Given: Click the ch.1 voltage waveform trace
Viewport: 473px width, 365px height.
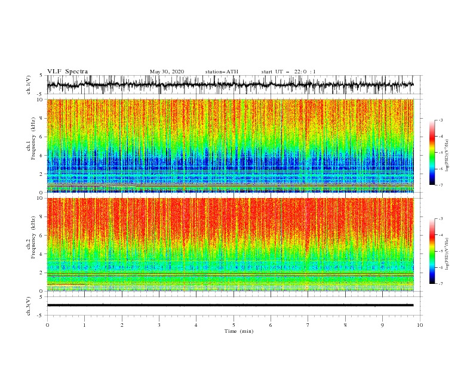Looking at the screenshot, I should pos(231,85).
